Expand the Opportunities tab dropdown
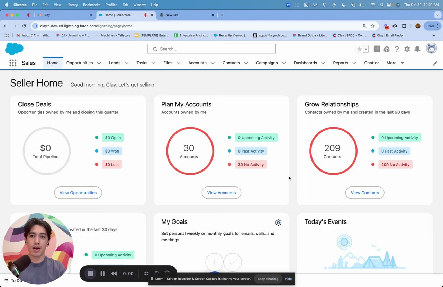This screenshot has height=287, width=443. [x=99, y=63]
